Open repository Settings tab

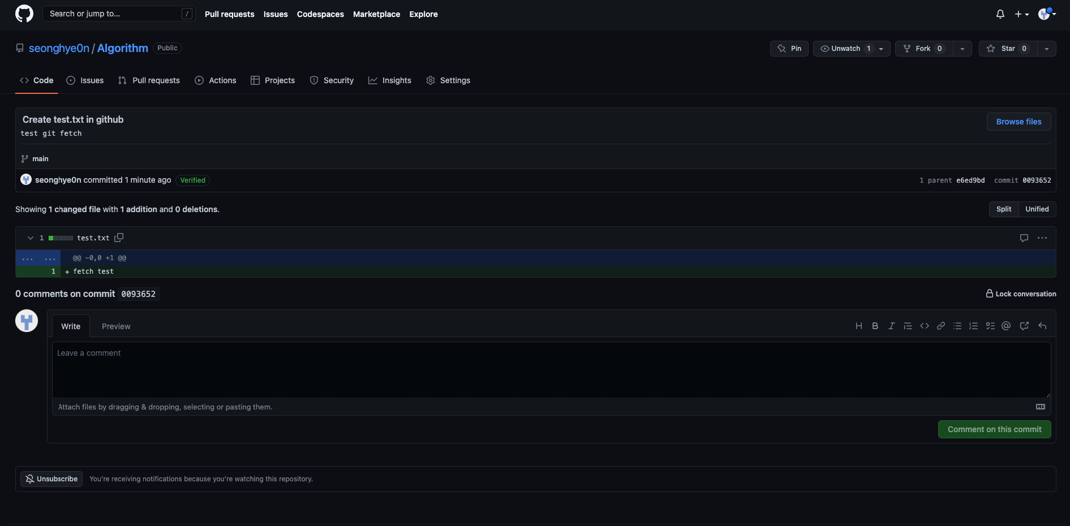(448, 80)
